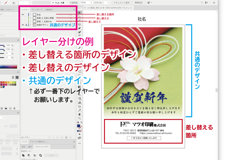Click the 環境設定 button
This screenshot has height=160, width=235.
(x=139, y=2)
